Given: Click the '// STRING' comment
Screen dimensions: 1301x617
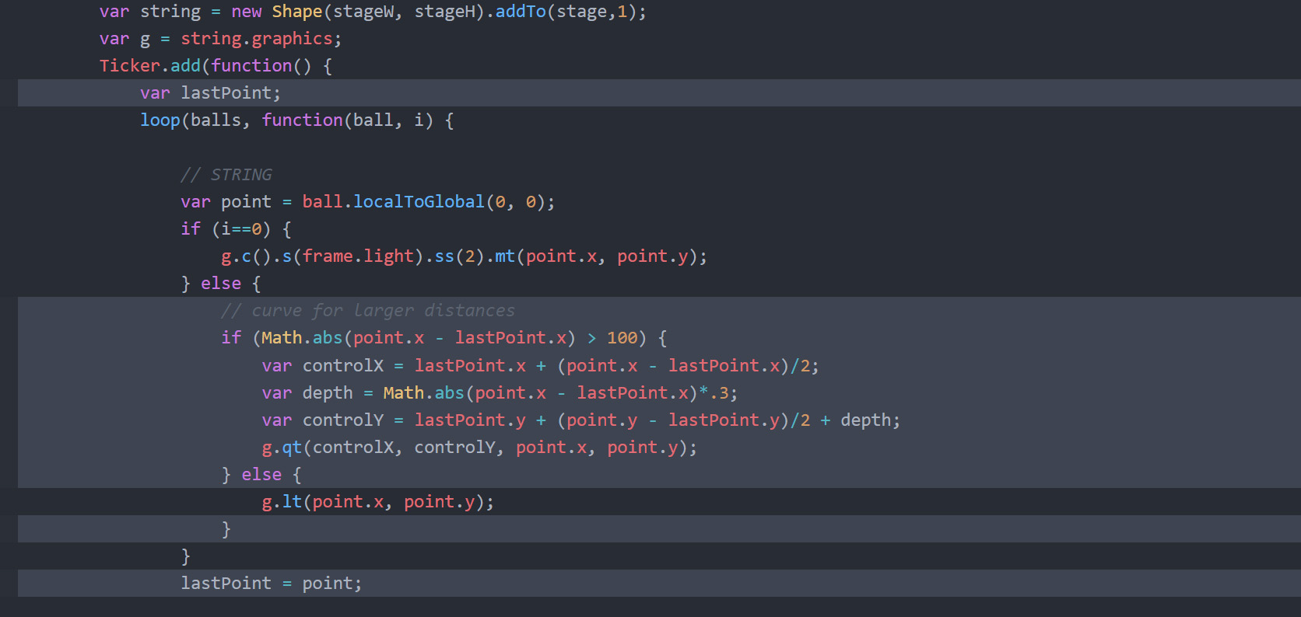Looking at the screenshot, I should click(226, 175).
